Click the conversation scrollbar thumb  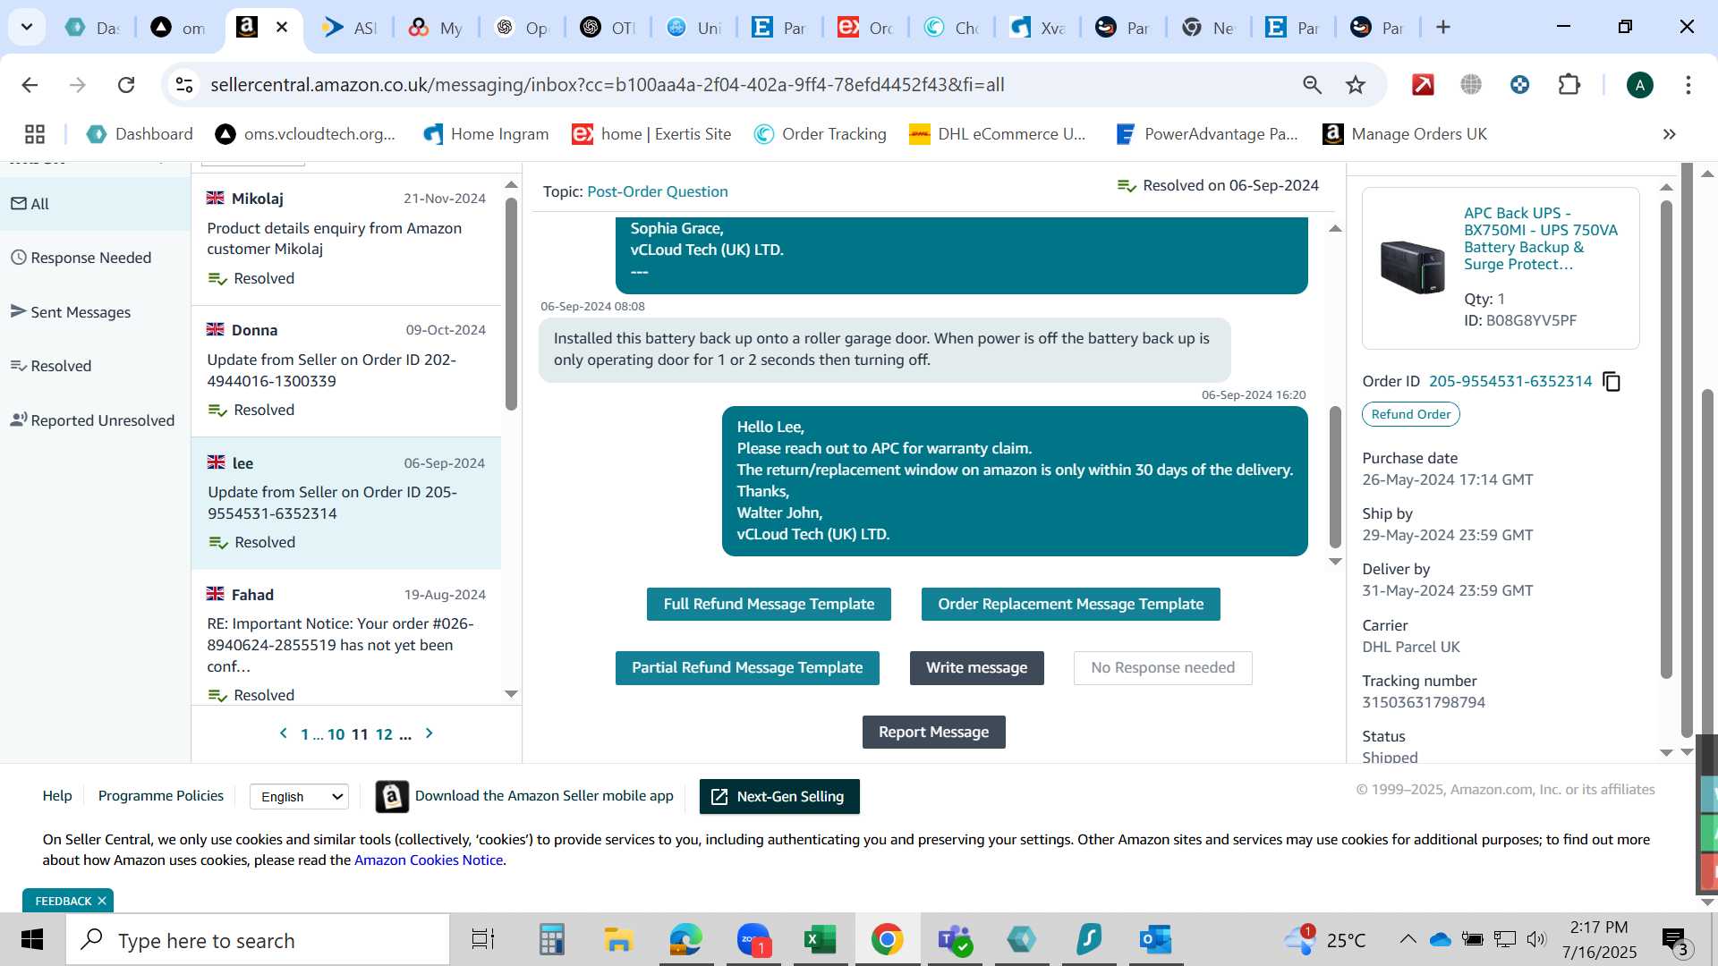click(1335, 478)
